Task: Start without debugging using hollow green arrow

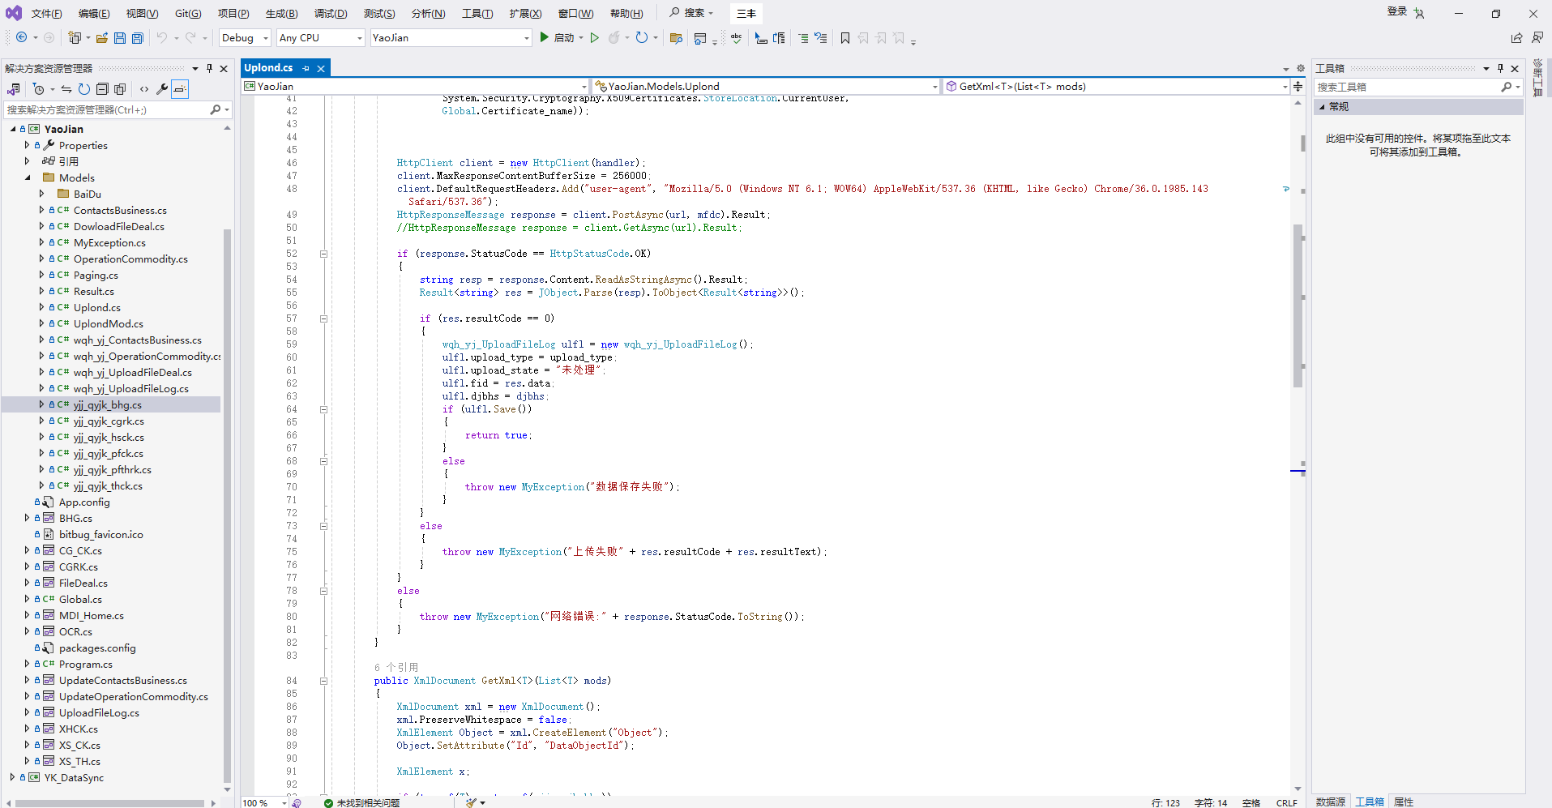Action: [x=594, y=37]
